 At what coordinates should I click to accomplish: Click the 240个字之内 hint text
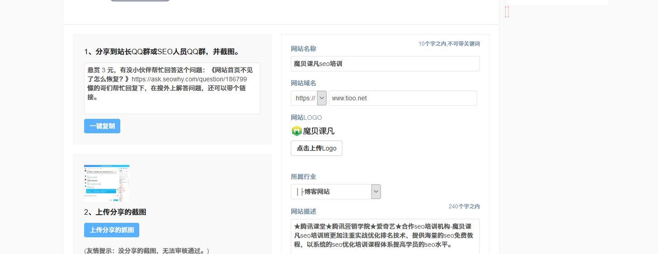(x=464, y=207)
